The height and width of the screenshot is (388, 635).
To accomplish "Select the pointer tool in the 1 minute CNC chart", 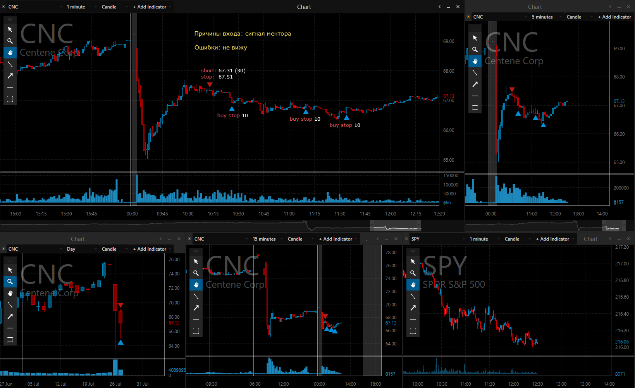I will pos(10,29).
